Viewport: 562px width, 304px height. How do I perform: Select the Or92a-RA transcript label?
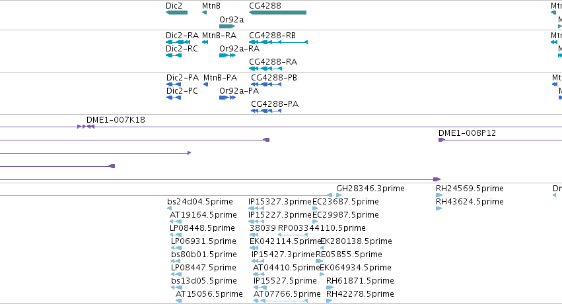coord(240,49)
